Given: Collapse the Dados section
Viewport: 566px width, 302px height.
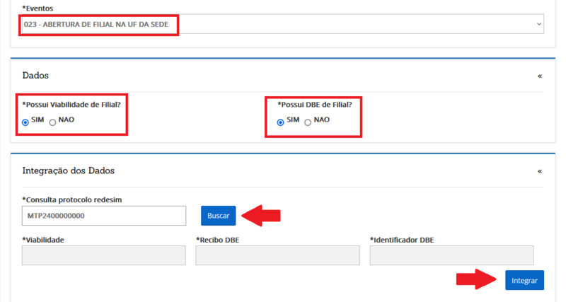Looking at the screenshot, I should (x=540, y=76).
